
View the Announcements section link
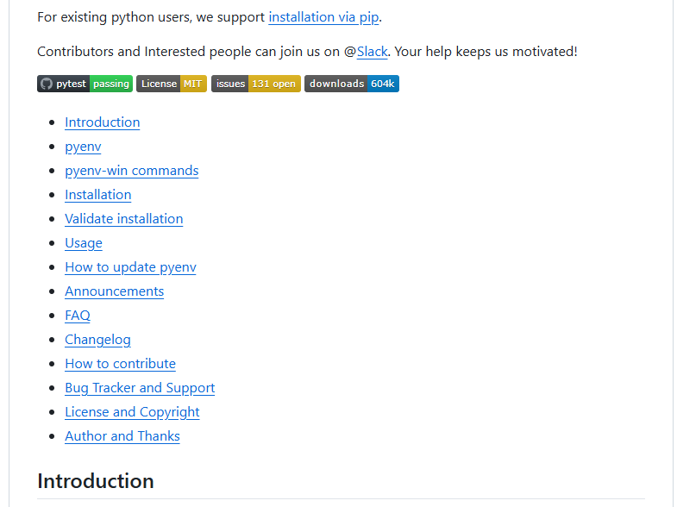click(115, 291)
